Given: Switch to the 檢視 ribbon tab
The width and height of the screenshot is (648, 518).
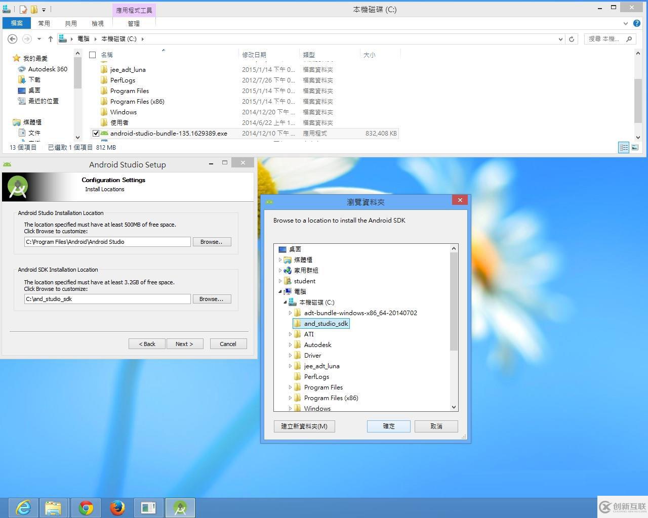Looking at the screenshot, I should pyautogui.click(x=98, y=23).
